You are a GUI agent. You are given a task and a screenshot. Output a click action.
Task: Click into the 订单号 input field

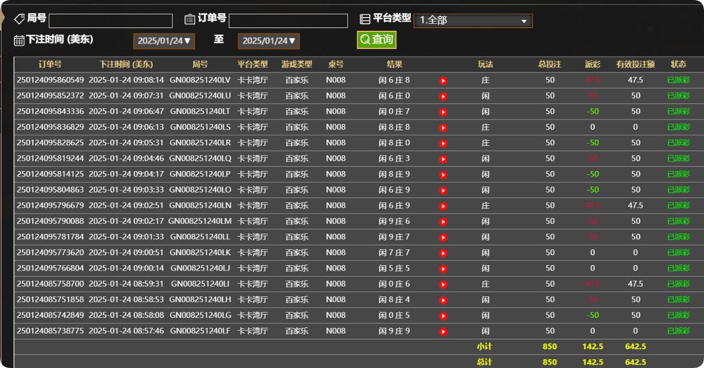click(288, 21)
